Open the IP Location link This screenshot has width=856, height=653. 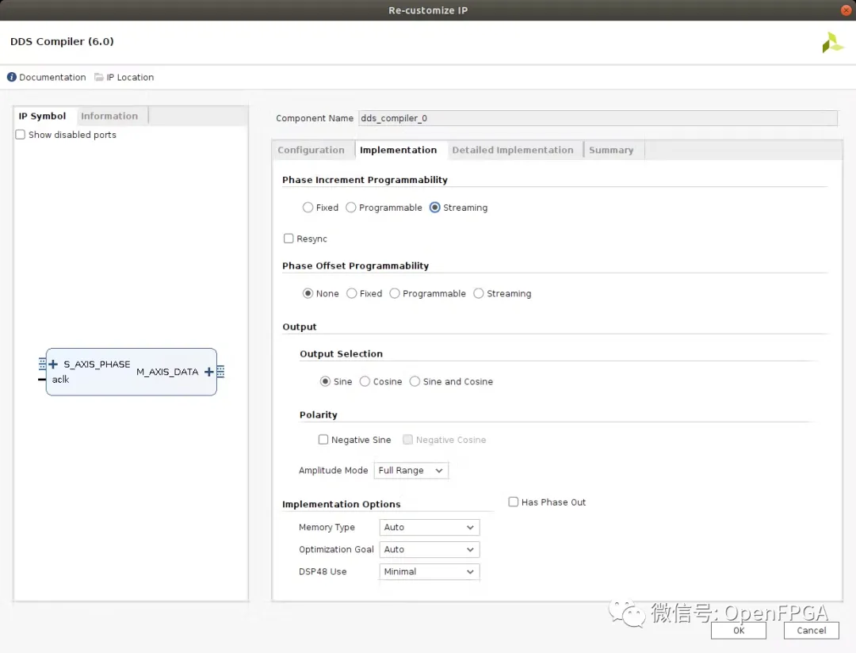tap(130, 78)
